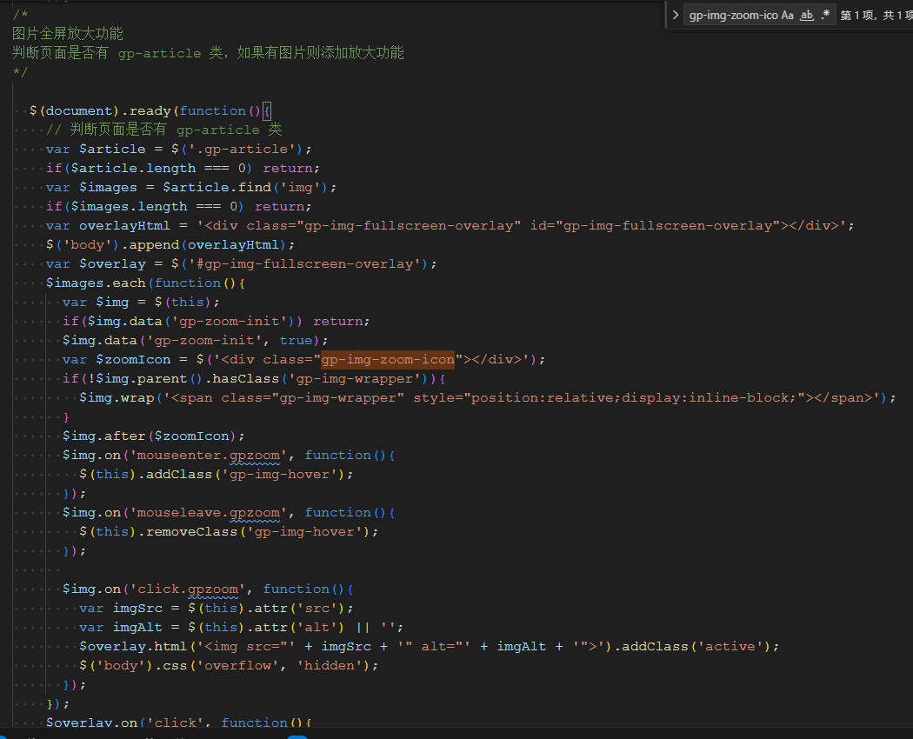Click the line $img.after($zoomIcon);
Image resolution: width=913 pixels, height=739 pixels.
[x=154, y=436]
